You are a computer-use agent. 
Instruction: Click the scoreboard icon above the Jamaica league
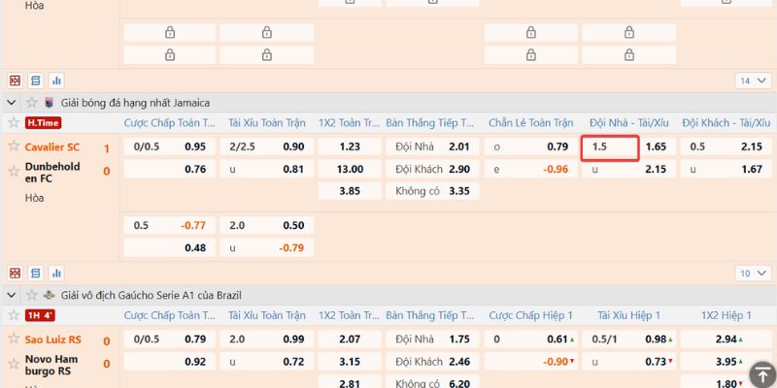[x=15, y=81]
